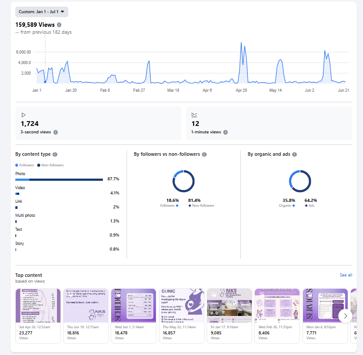Click the 87.7% Photo percentage

tap(113, 179)
